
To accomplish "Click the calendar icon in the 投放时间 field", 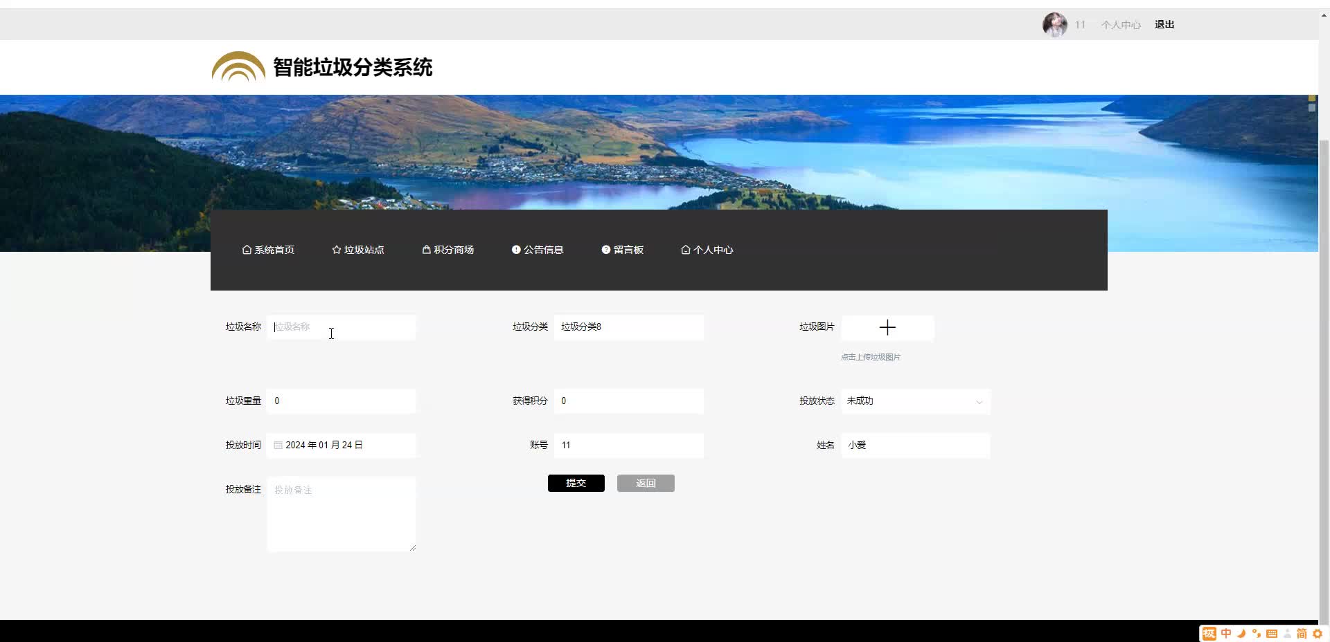I will coord(278,445).
